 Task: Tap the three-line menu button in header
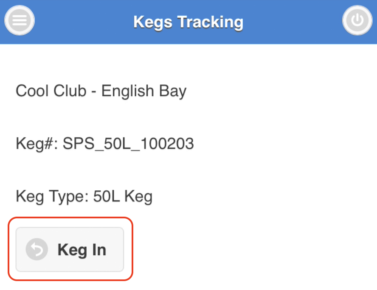[19, 21]
